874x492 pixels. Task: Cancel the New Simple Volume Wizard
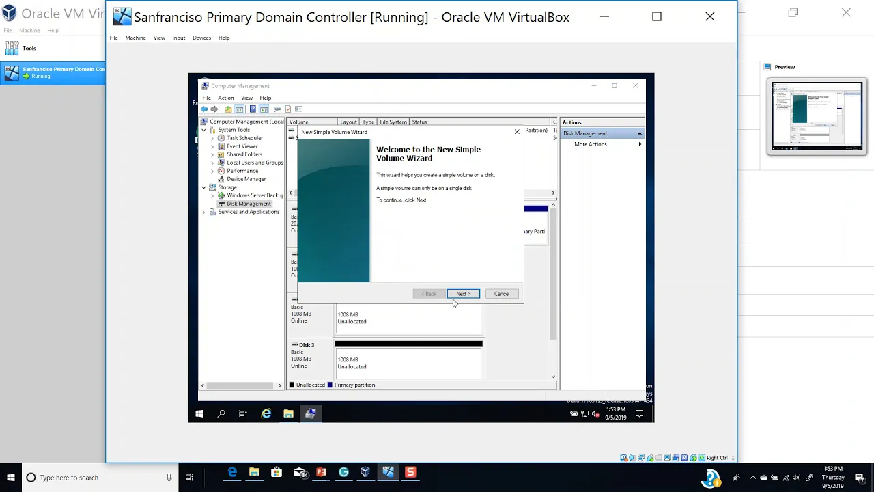click(502, 294)
